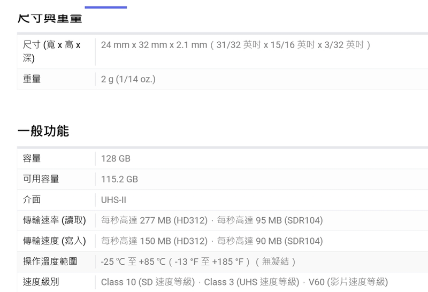Click the 尺寸 (寬 x 高 x 深) label
428x292 pixels.
tap(52, 51)
